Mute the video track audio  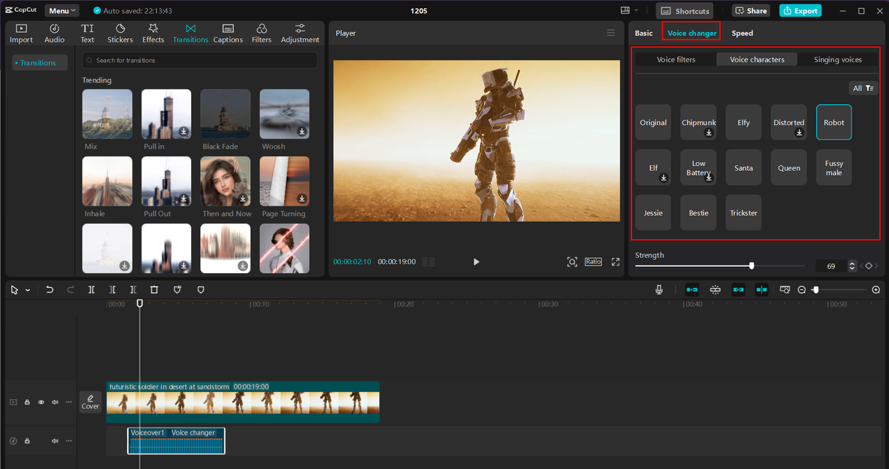point(55,402)
